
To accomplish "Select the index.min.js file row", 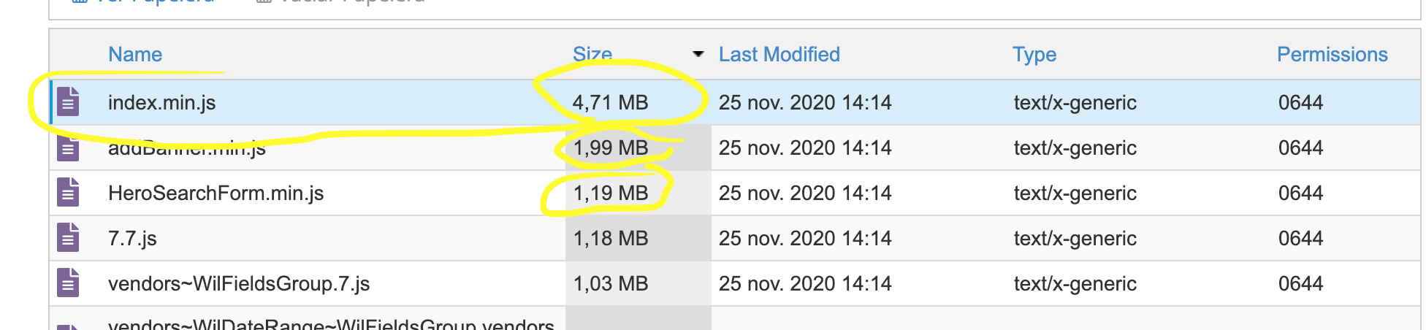I will coord(735,102).
